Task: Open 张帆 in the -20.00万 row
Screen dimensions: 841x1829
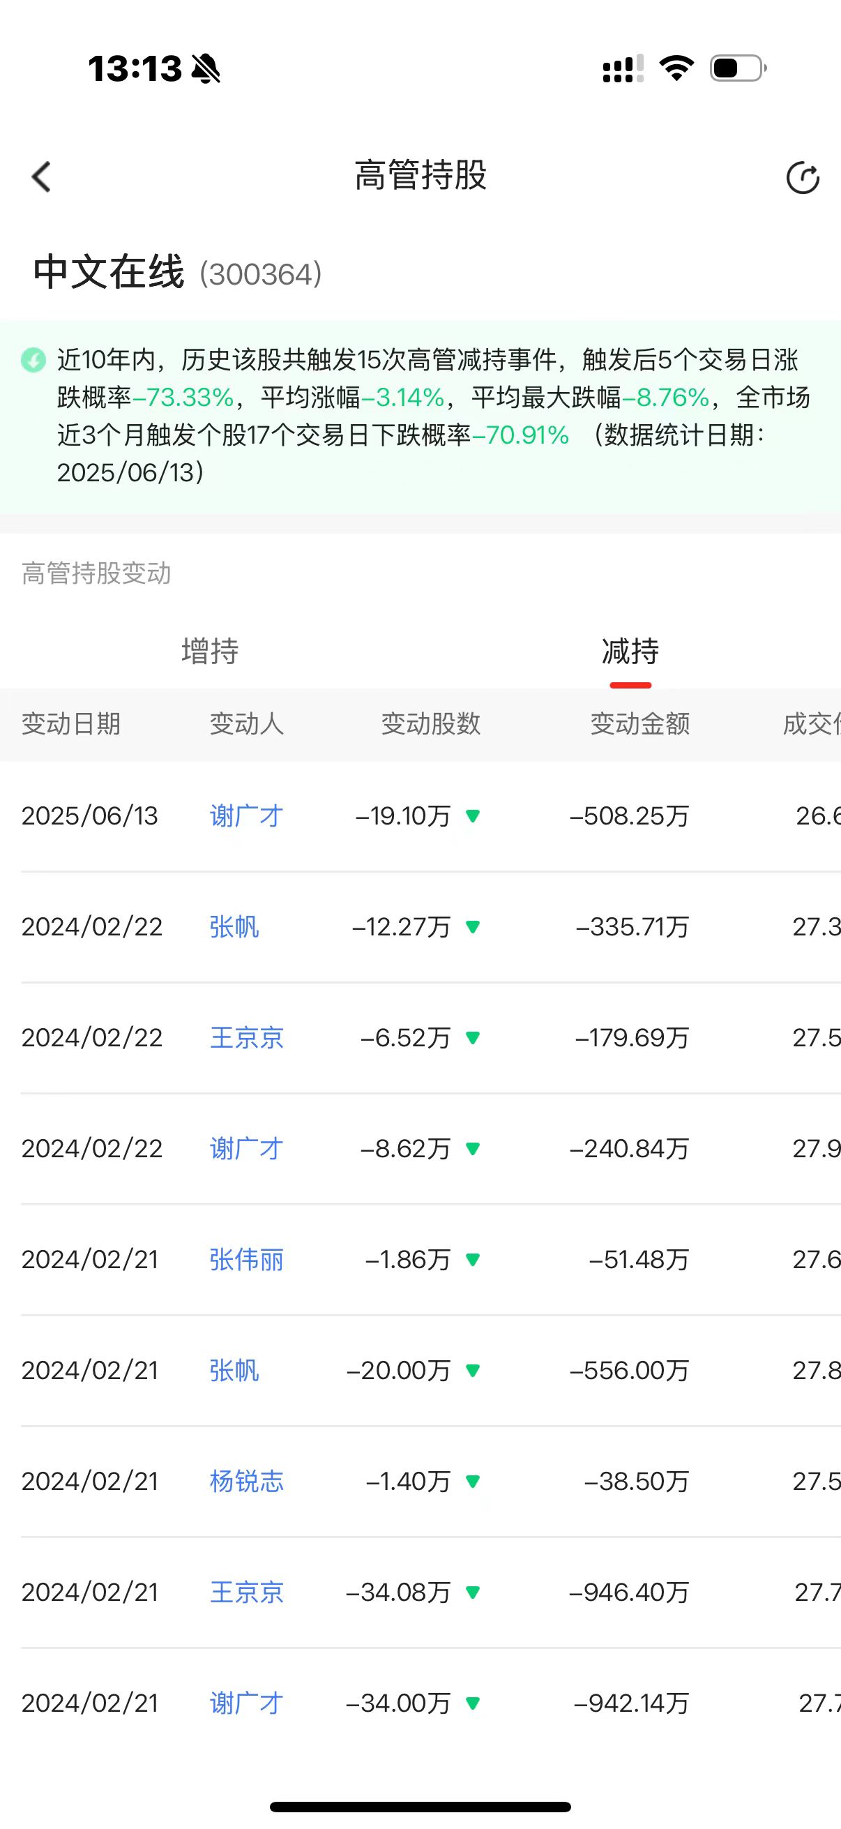Action: coord(234,1370)
